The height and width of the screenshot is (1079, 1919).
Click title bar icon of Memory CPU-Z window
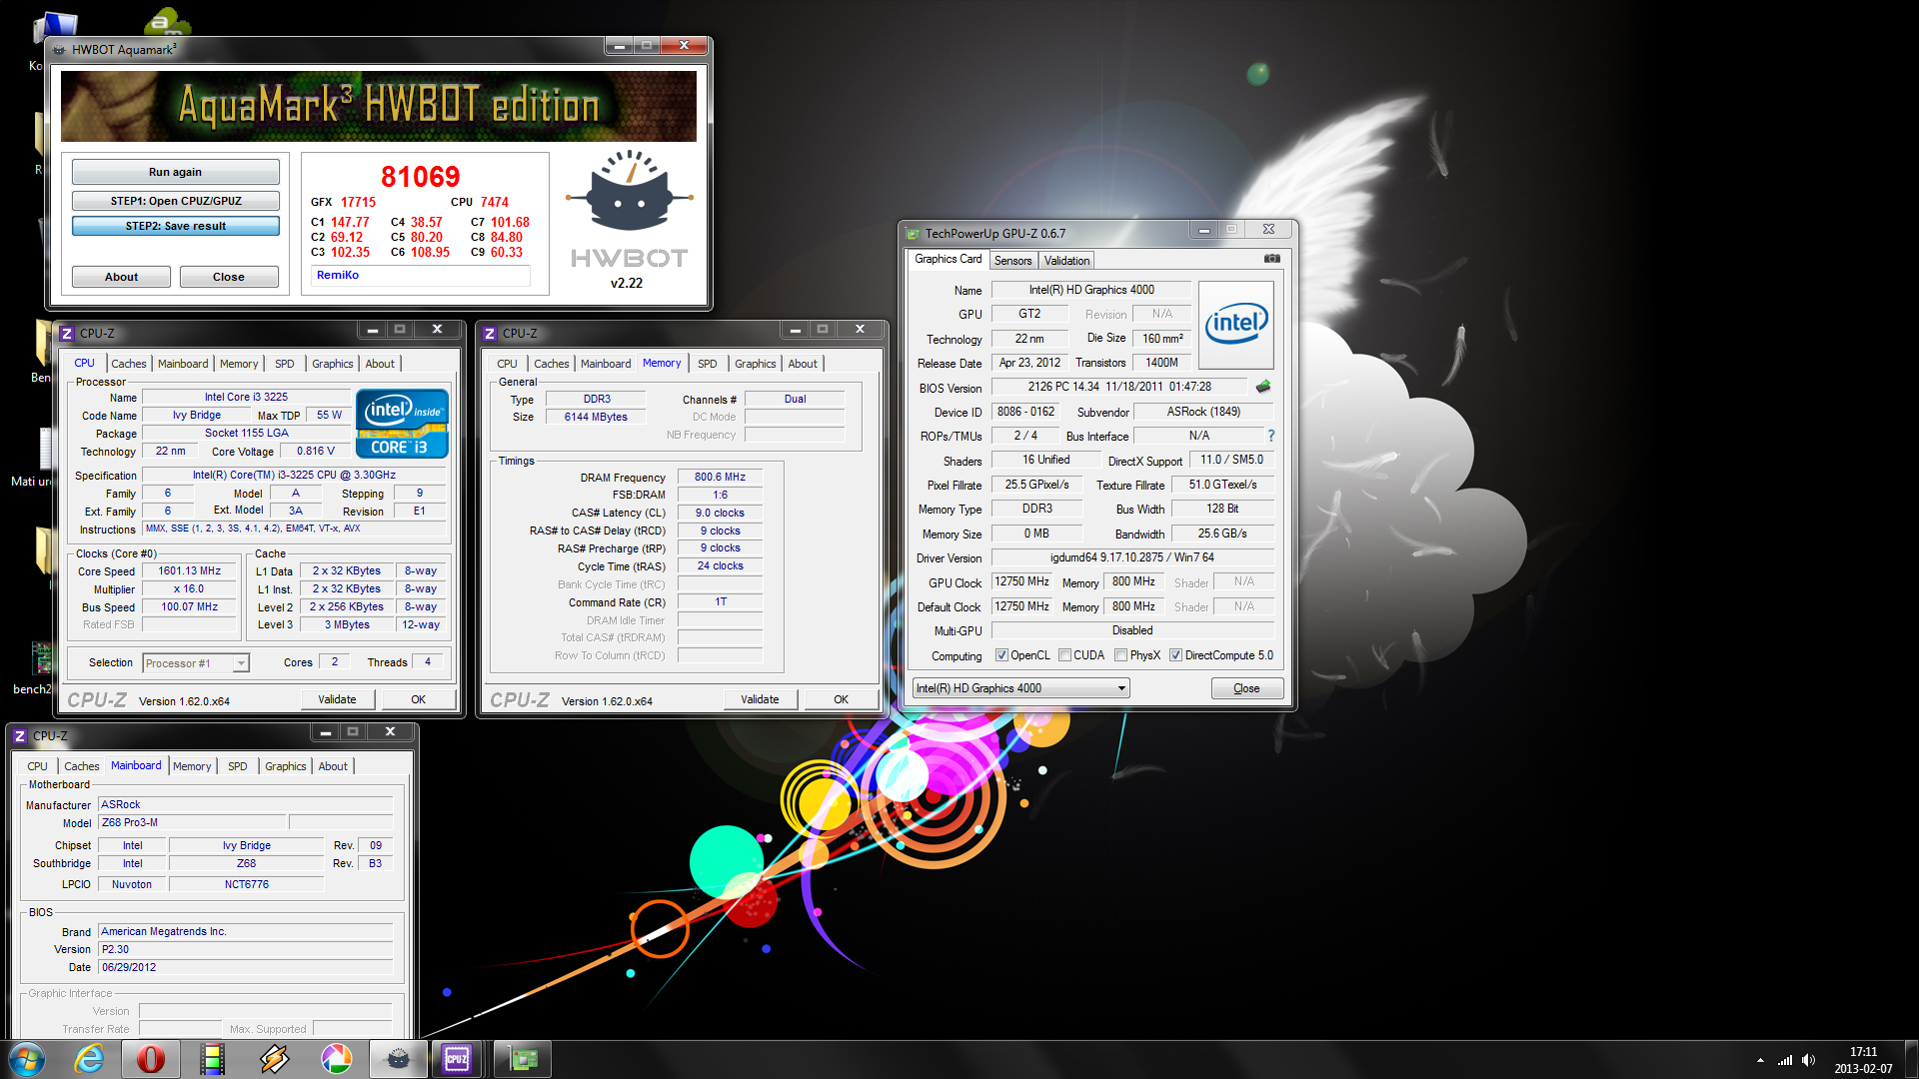tap(490, 334)
